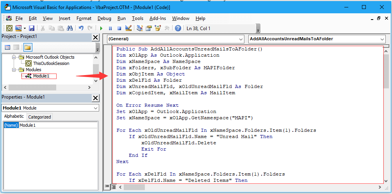Screen dimensions: 392x194
Task: Click the Toolbox hammer-wrench icon
Action: [167, 28]
